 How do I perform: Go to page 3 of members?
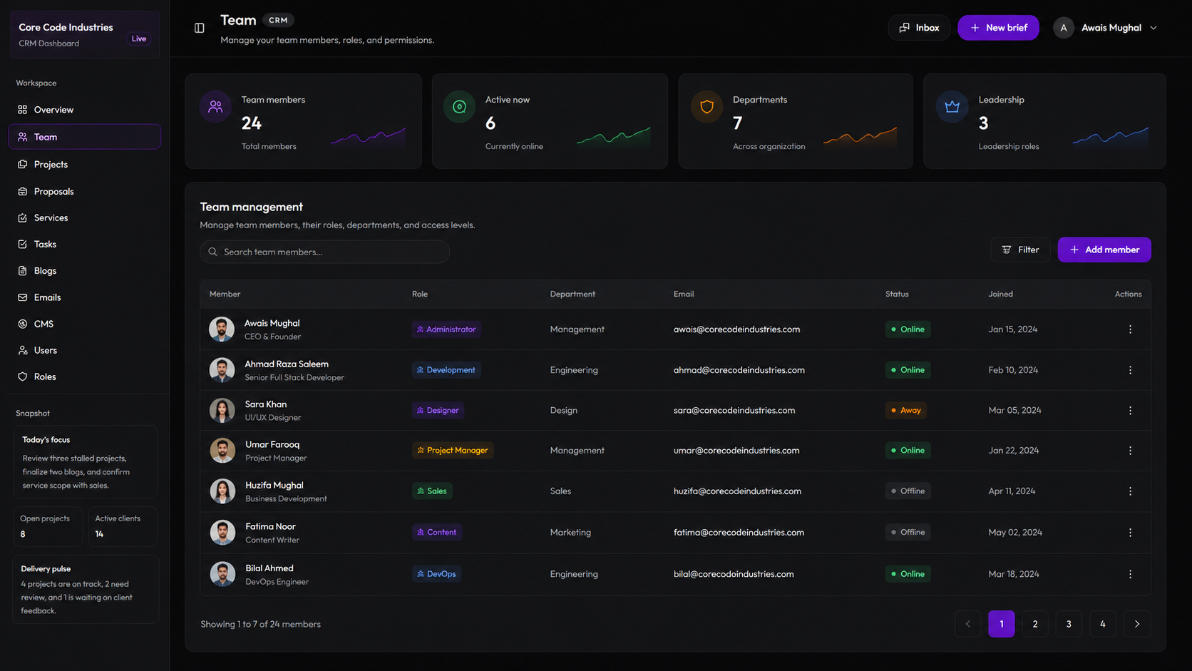(1069, 624)
